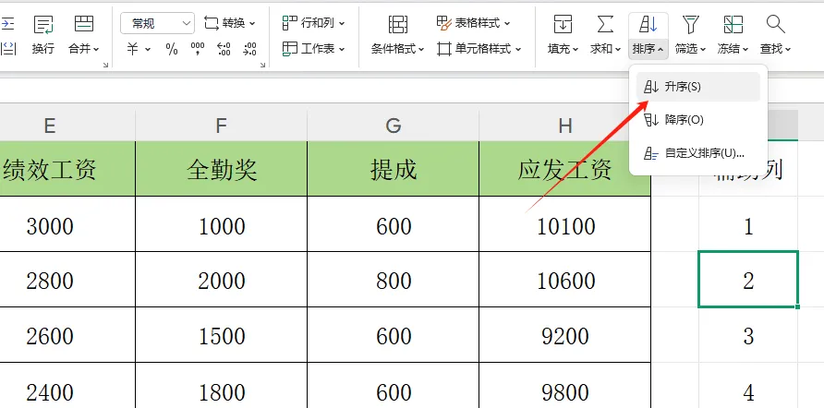The width and height of the screenshot is (824, 408).
Task: Select the 全勤奖 header cell
Action: [x=221, y=169]
